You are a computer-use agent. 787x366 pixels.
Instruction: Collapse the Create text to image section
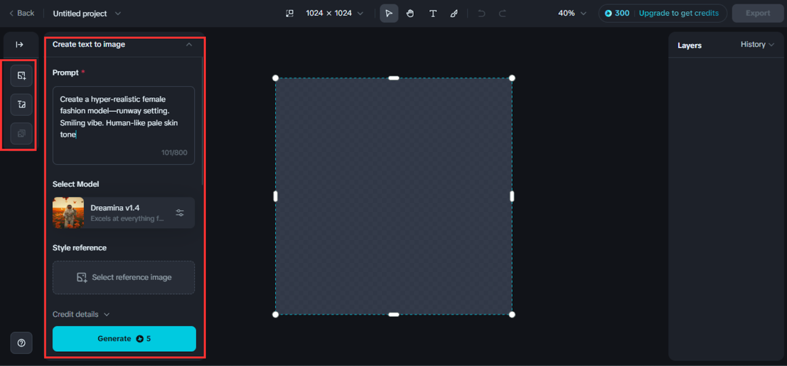189,44
